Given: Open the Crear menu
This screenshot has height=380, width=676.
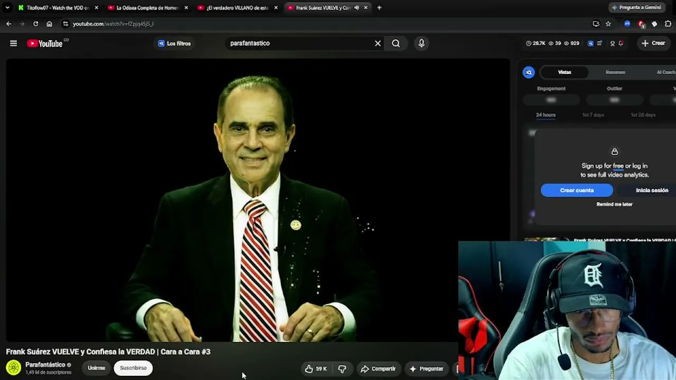Looking at the screenshot, I should coord(654,43).
